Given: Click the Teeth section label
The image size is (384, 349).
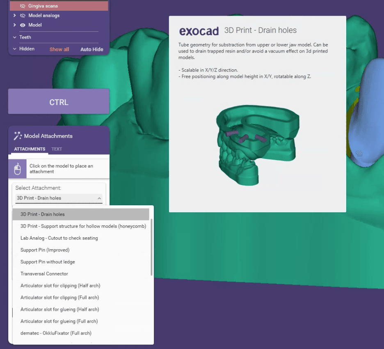Looking at the screenshot, I should pos(25,37).
